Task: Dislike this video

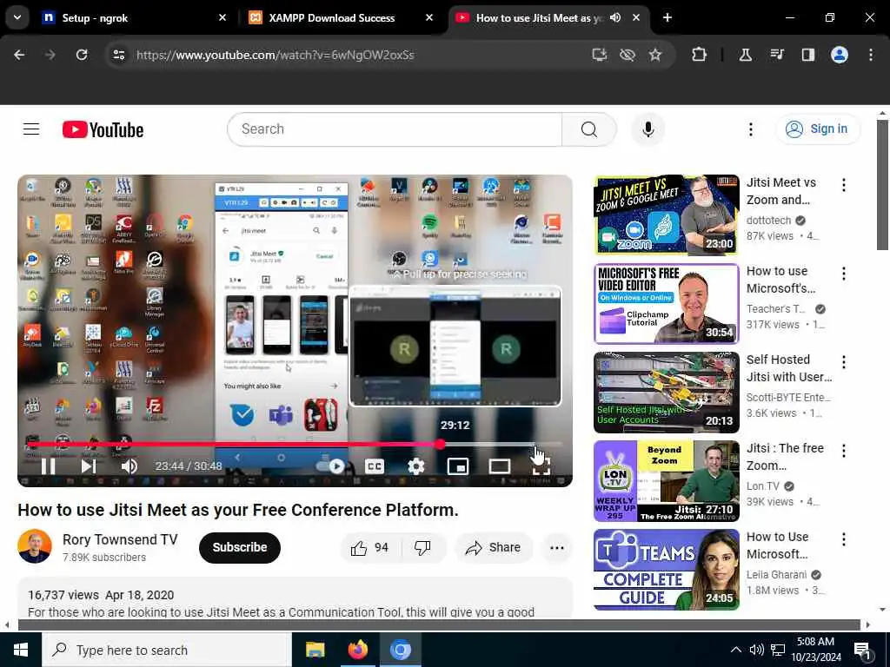Action: click(x=423, y=548)
